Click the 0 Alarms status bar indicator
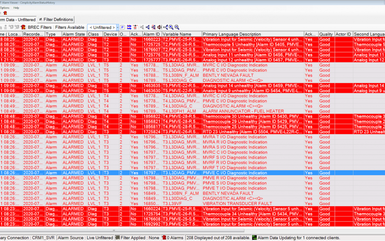The height and width of the screenshot is (241, 385). pyautogui.click(x=173, y=237)
